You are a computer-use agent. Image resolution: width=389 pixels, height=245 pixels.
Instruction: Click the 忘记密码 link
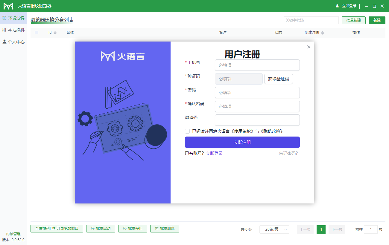288,153
